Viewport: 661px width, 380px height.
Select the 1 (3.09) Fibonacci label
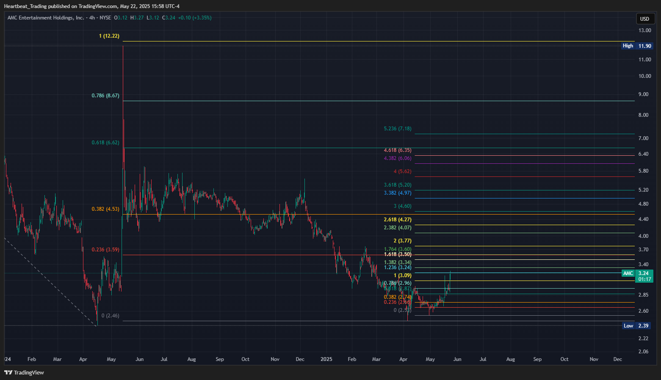402,275
